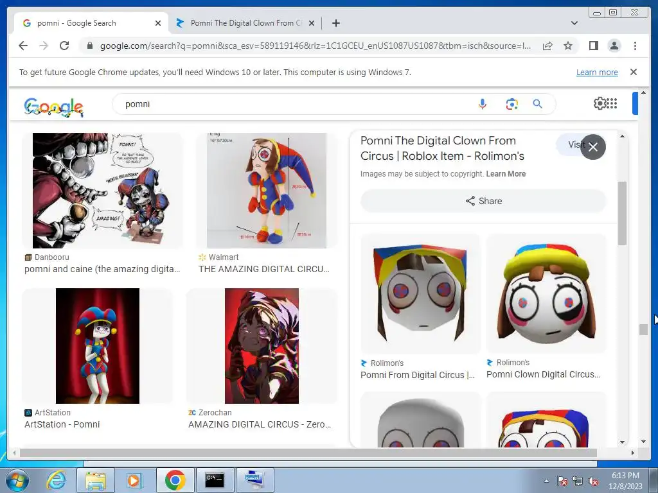
Task: Open the on-screen keyboard taskbar icon
Action: point(254,480)
